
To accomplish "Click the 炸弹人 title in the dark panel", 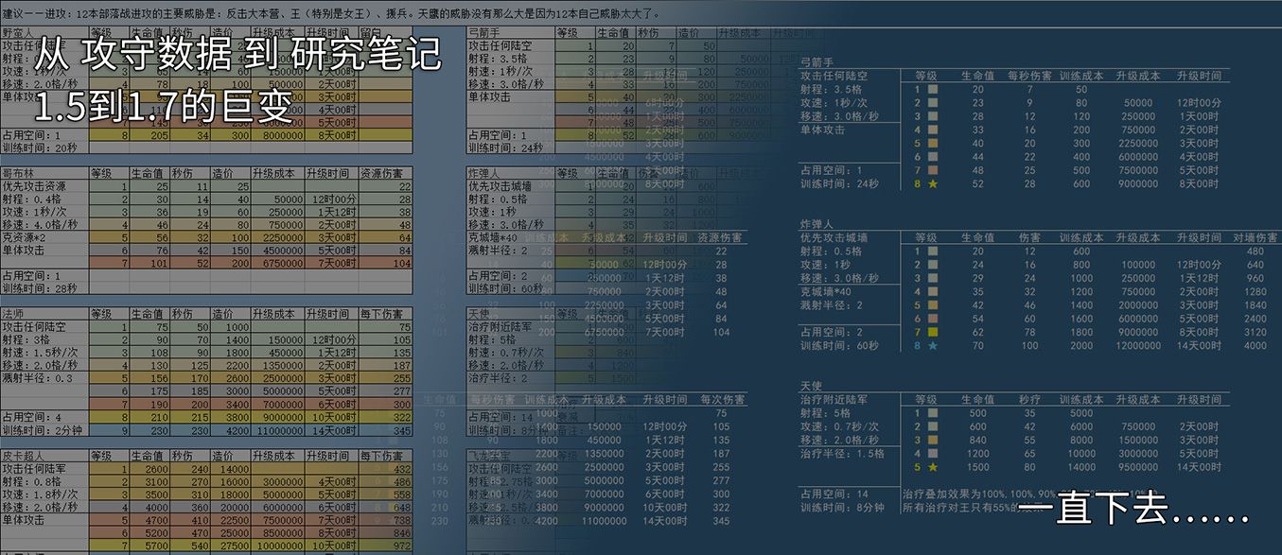I will pyautogui.click(x=817, y=224).
